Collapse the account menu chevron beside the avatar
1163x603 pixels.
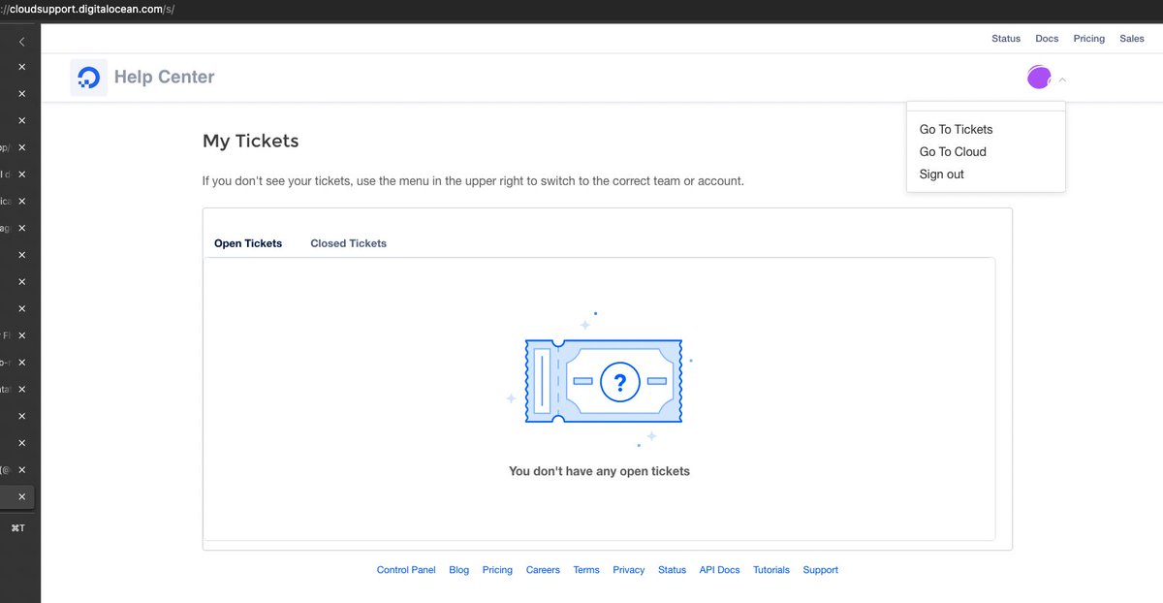[x=1062, y=79]
